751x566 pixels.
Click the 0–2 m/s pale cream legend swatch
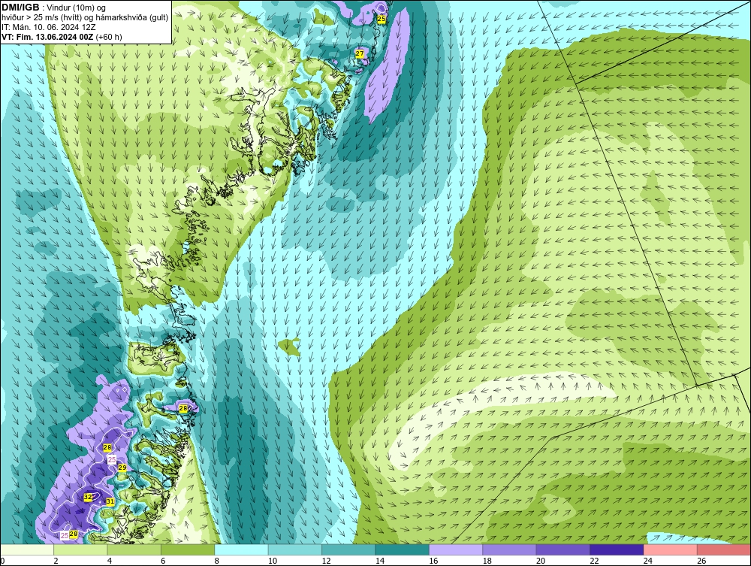click(27, 549)
